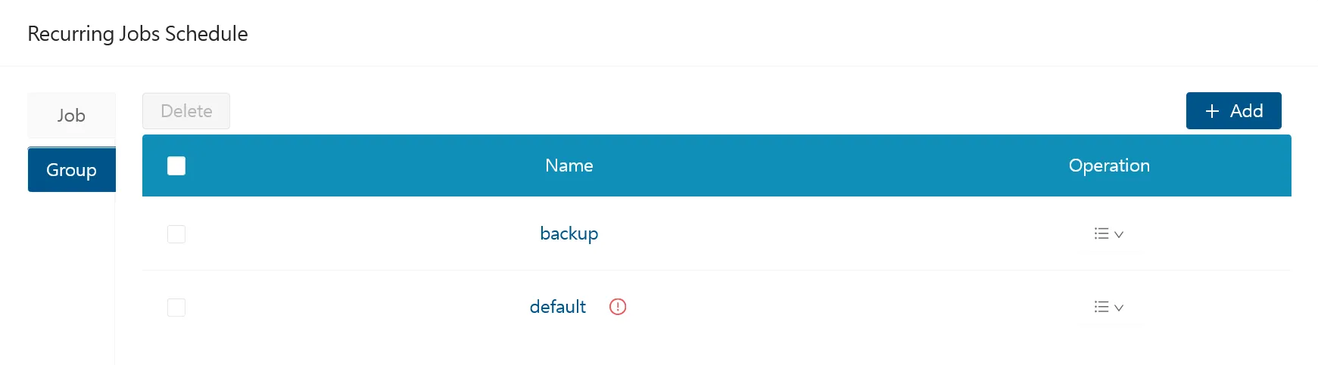Click the list icon in default row
1318x365 pixels.
click(1101, 307)
